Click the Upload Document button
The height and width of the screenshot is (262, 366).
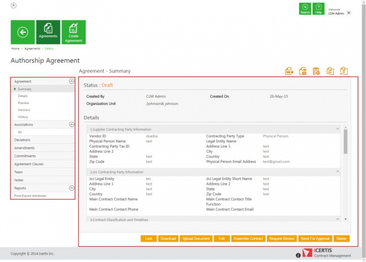tap(197, 239)
